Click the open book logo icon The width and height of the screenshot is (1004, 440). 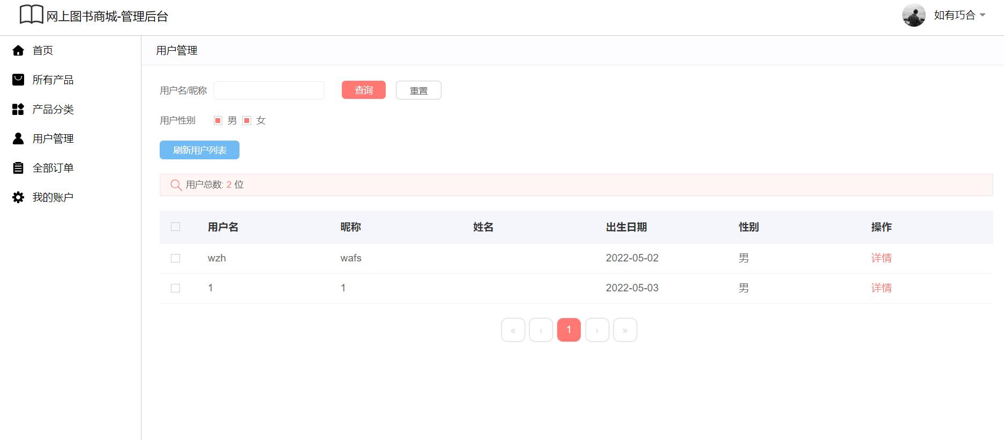coord(31,14)
